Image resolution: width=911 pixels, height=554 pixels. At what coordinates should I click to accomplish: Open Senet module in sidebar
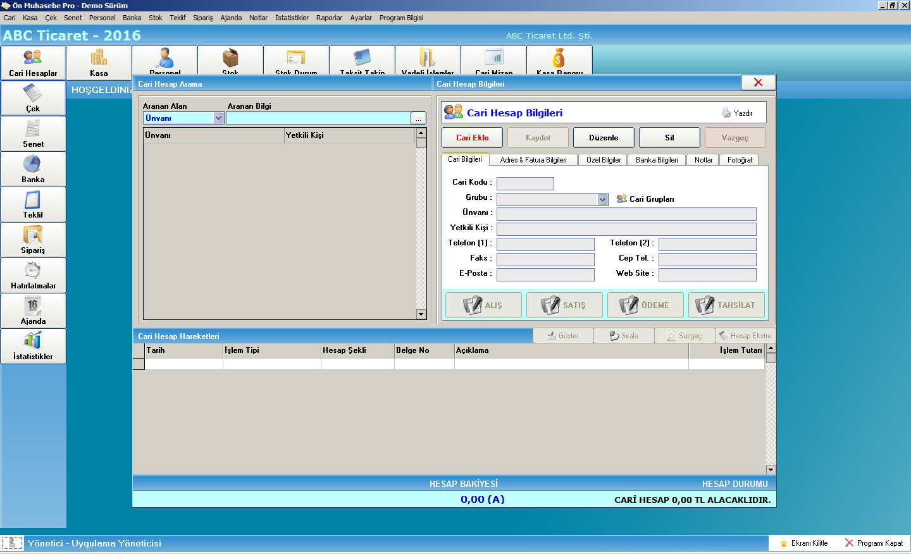(33, 133)
